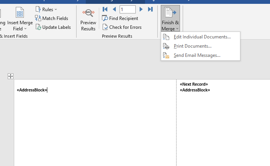Click the «AddressBlock» field in second label
The image size is (270, 166).
tap(195, 90)
